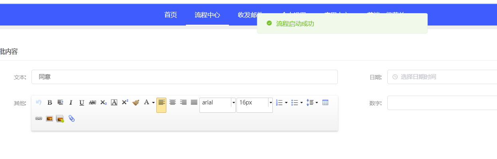497x159 pixels.
Task: Insert a table with table icon
Action: tap(325, 102)
